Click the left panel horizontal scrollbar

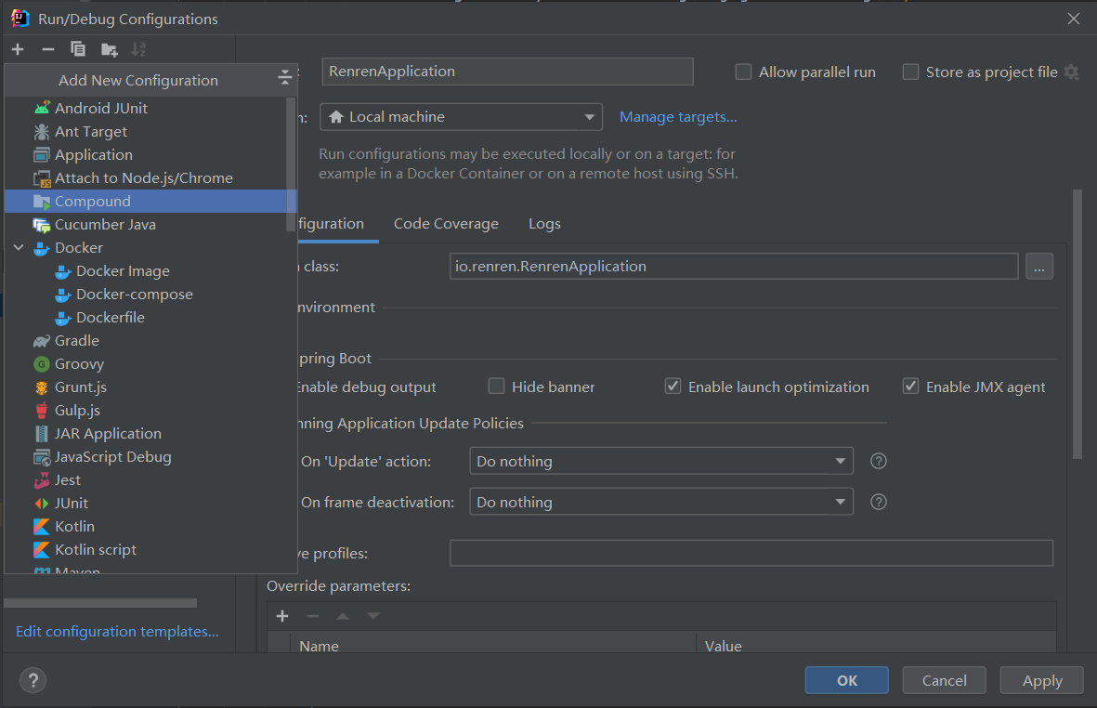100,603
